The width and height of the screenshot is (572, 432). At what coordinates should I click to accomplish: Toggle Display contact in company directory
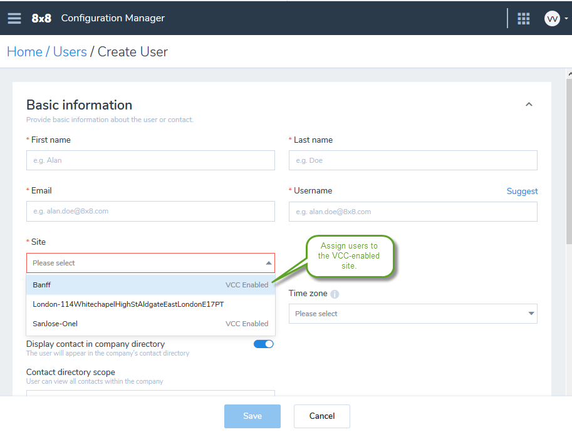263,344
